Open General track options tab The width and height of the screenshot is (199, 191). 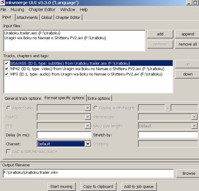[x=23, y=98]
